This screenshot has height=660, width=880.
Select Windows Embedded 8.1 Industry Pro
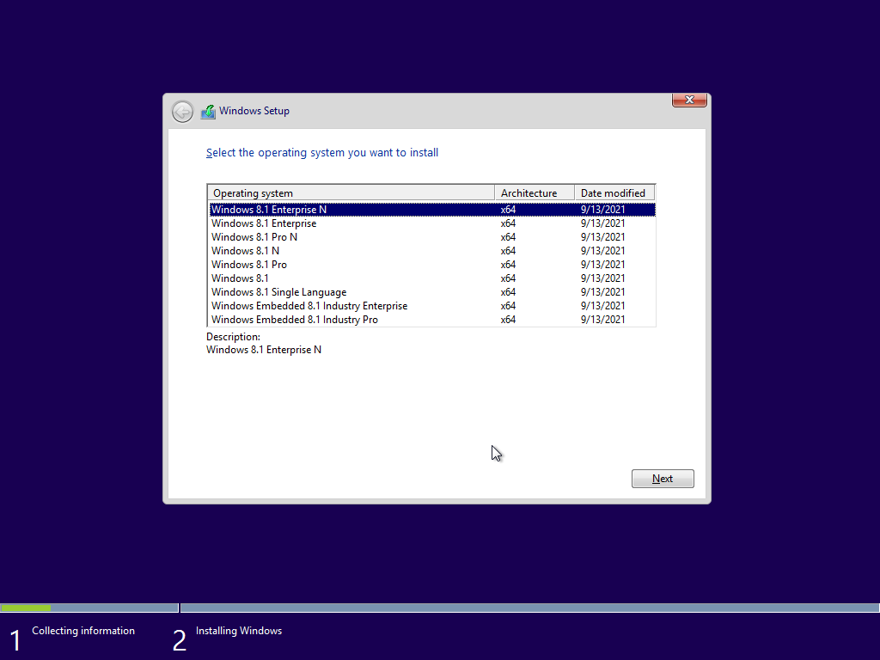pos(431,320)
